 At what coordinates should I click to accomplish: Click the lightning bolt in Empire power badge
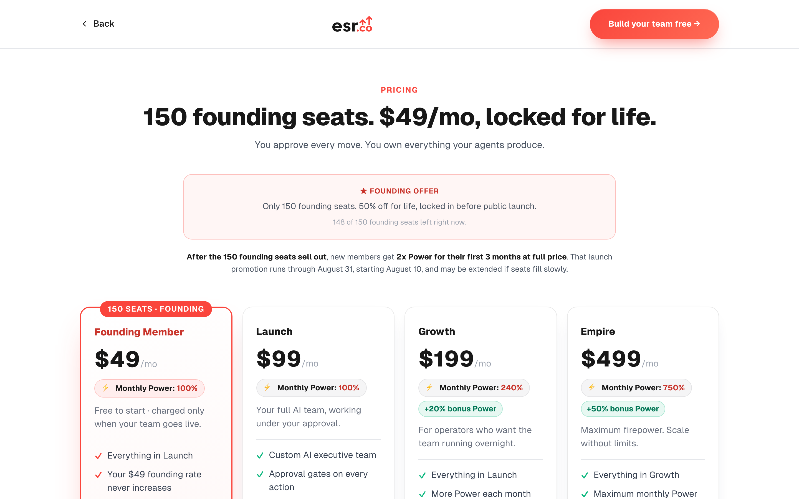point(592,388)
